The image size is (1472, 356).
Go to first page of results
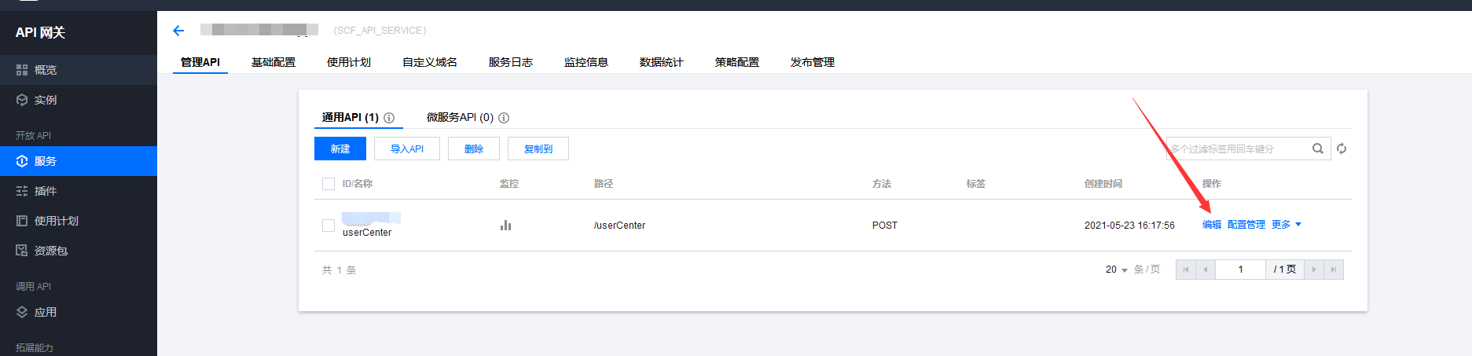click(1186, 270)
